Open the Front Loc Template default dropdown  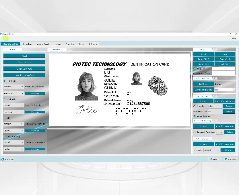(13, 87)
